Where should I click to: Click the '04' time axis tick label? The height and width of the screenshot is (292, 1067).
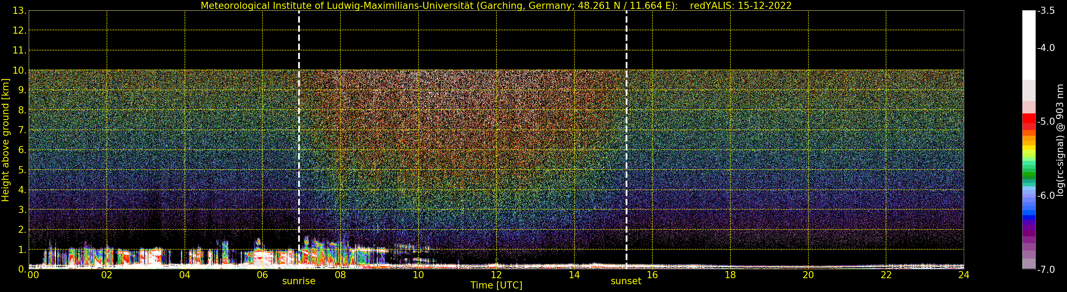[185, 275]
